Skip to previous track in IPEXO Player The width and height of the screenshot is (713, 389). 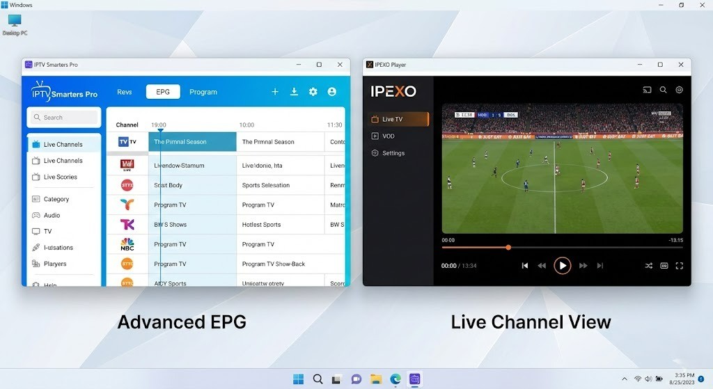pyautogui.click(x=525, y=265)
